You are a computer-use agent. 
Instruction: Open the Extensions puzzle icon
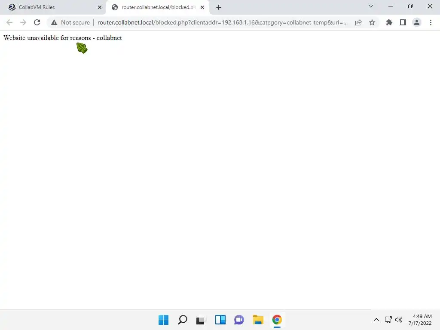tap(389, 22)
